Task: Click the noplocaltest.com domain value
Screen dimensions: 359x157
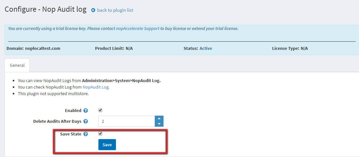Action: tap(43, 49)
